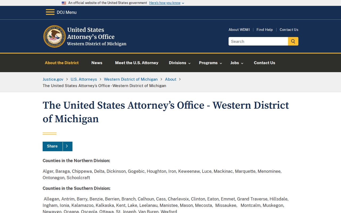Open the Programs dropdown menu
The height and width of the screenshot is (213, 341).
[x=210, y=63]
